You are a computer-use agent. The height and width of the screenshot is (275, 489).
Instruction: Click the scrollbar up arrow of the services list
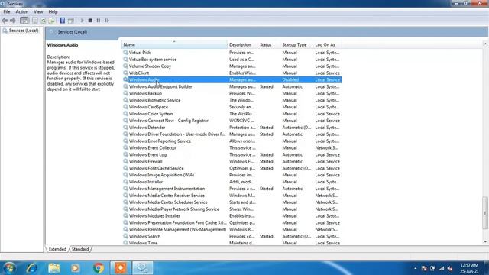[x=485, y=44]
